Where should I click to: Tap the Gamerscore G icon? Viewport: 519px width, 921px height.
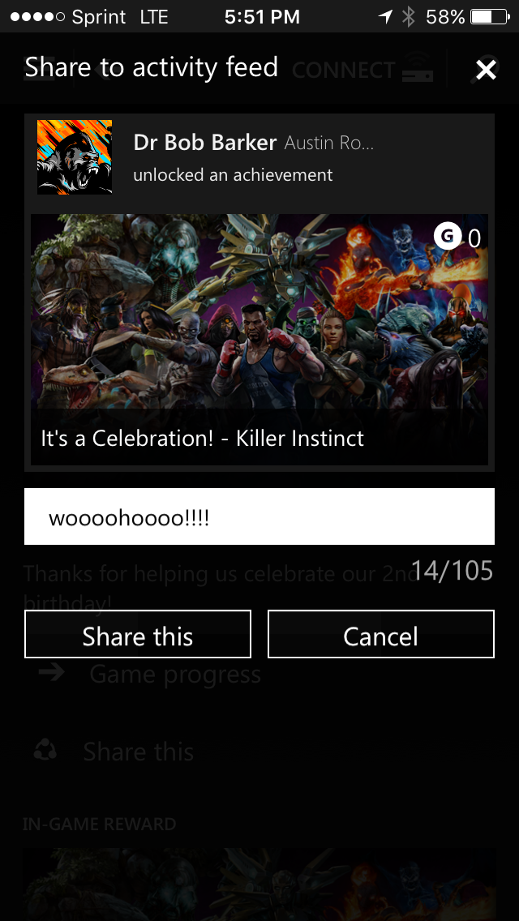[x=448, y=237]
